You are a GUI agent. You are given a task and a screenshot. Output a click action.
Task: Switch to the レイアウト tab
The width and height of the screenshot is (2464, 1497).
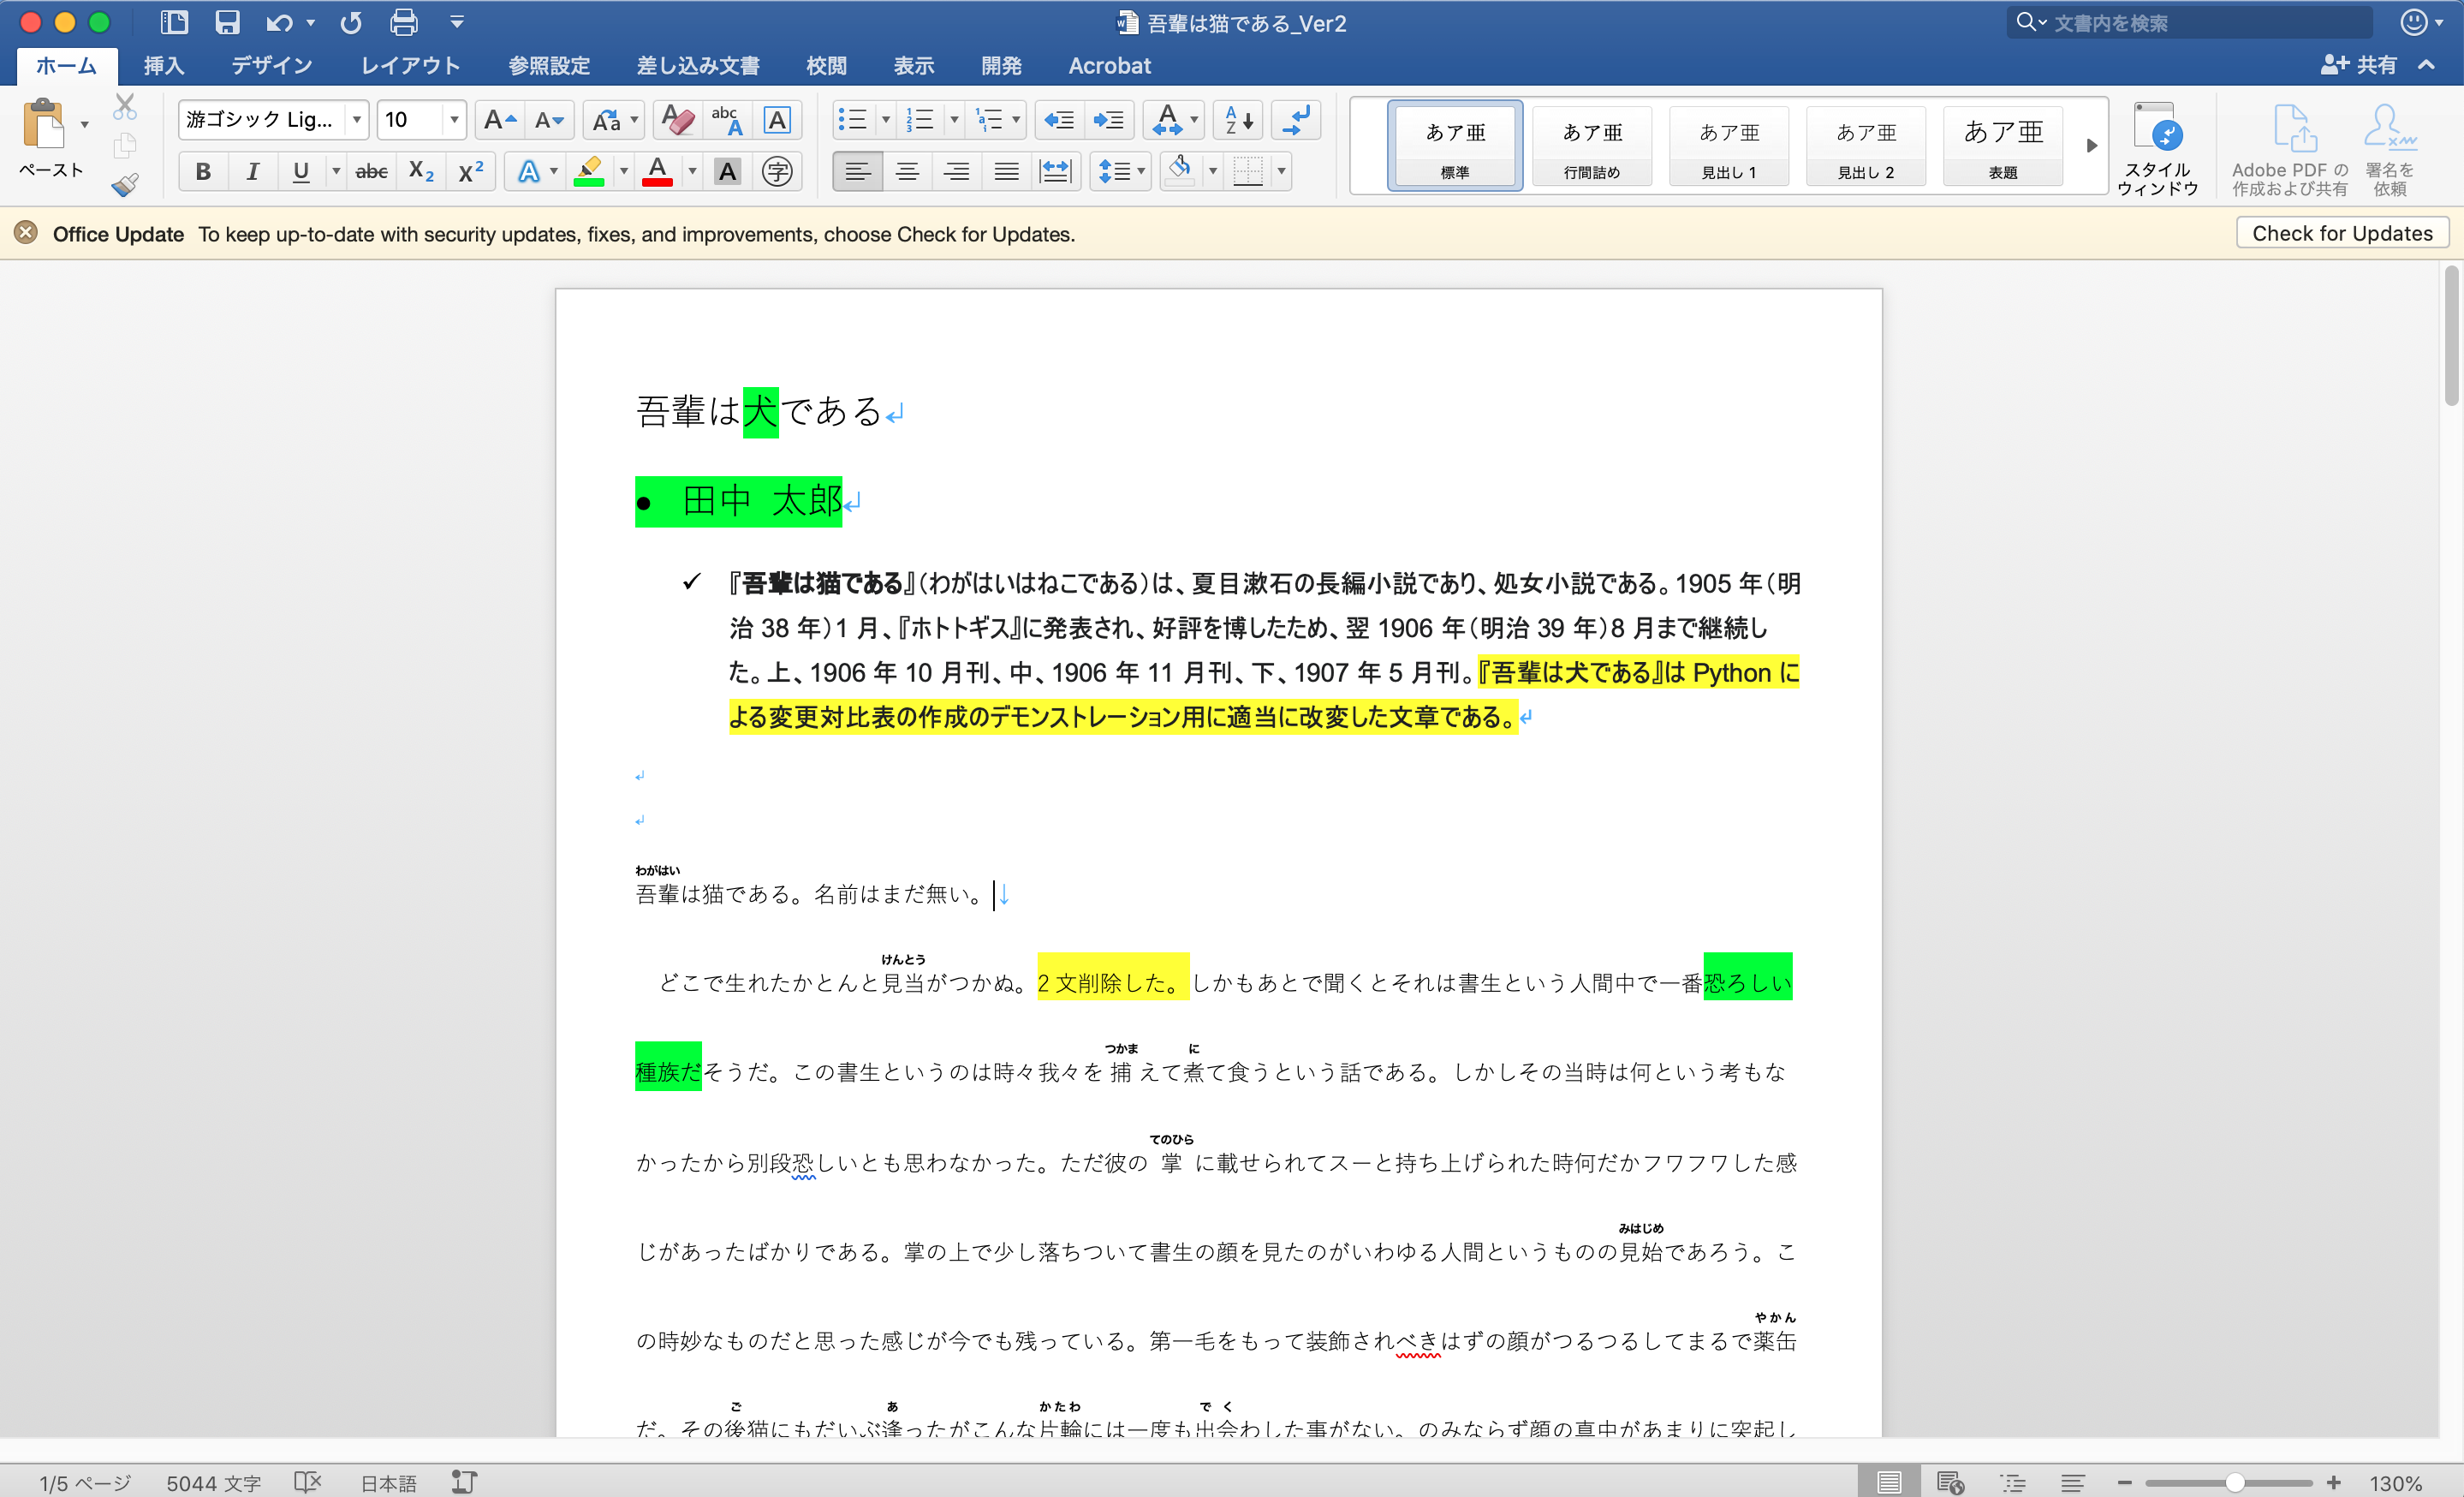tap(410, 66)
